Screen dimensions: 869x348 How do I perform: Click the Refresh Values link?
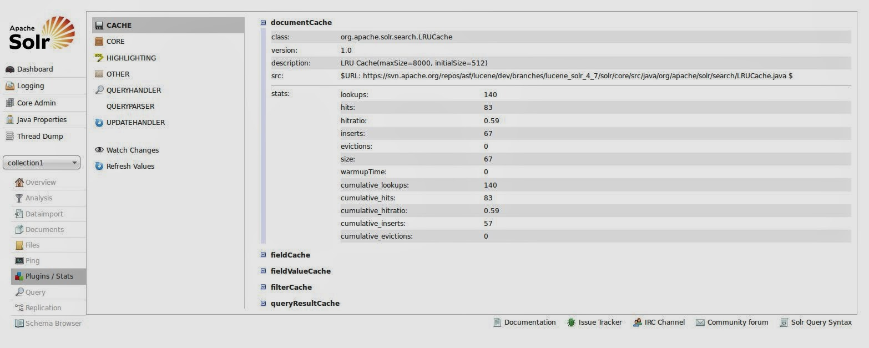[130, 166]
